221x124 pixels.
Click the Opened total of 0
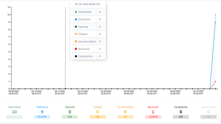point(70,112)
